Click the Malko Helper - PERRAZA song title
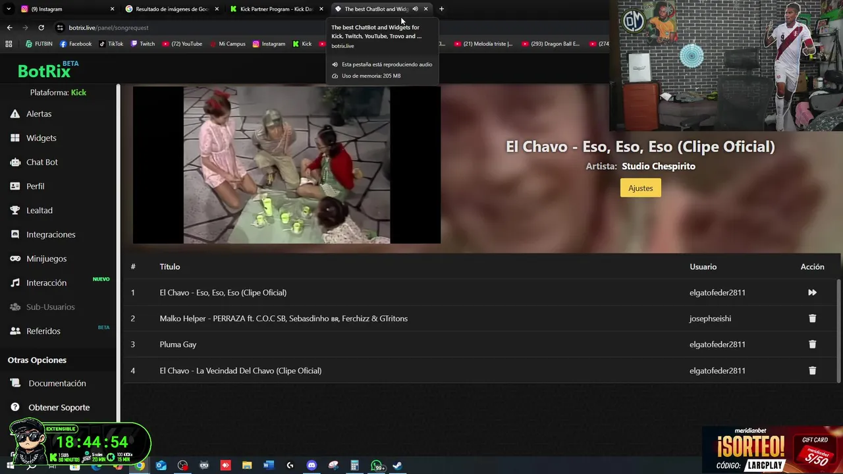Screen dimensions: 843x474 (x=283, y=319)
